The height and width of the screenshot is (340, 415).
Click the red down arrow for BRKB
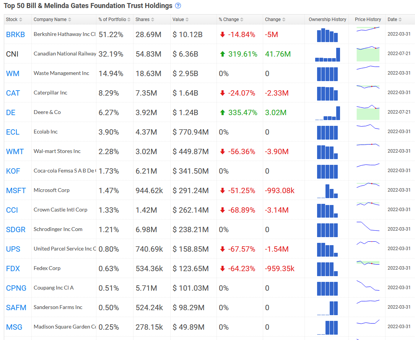(223, 34)
